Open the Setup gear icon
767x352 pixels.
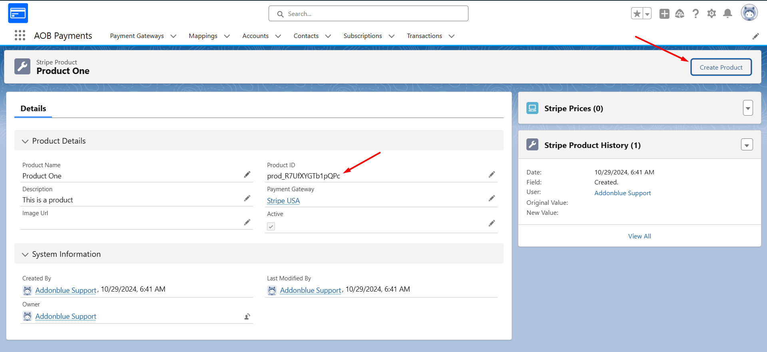tap(712, 14)
